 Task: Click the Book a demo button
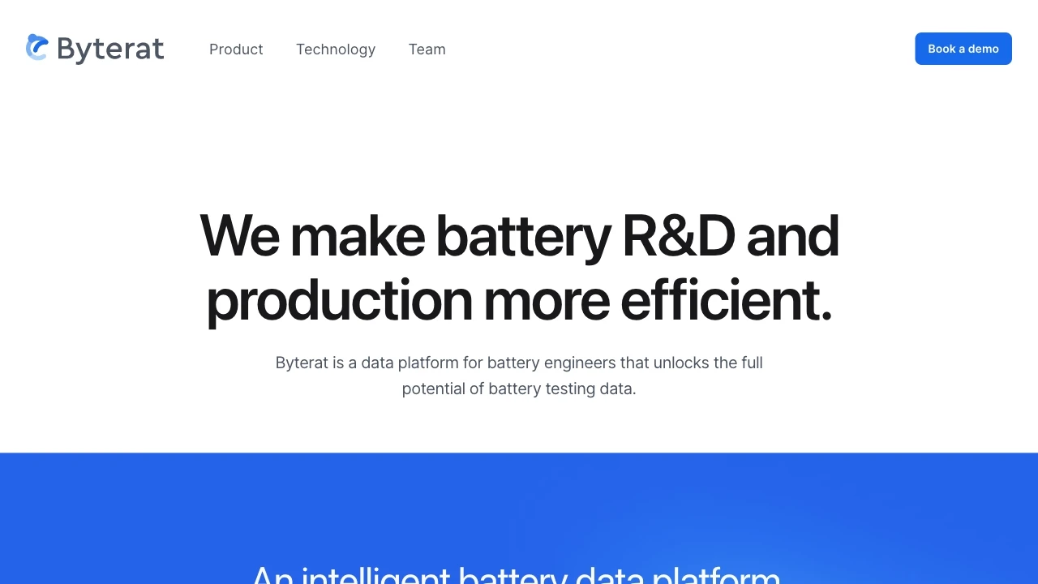point(963,49)
